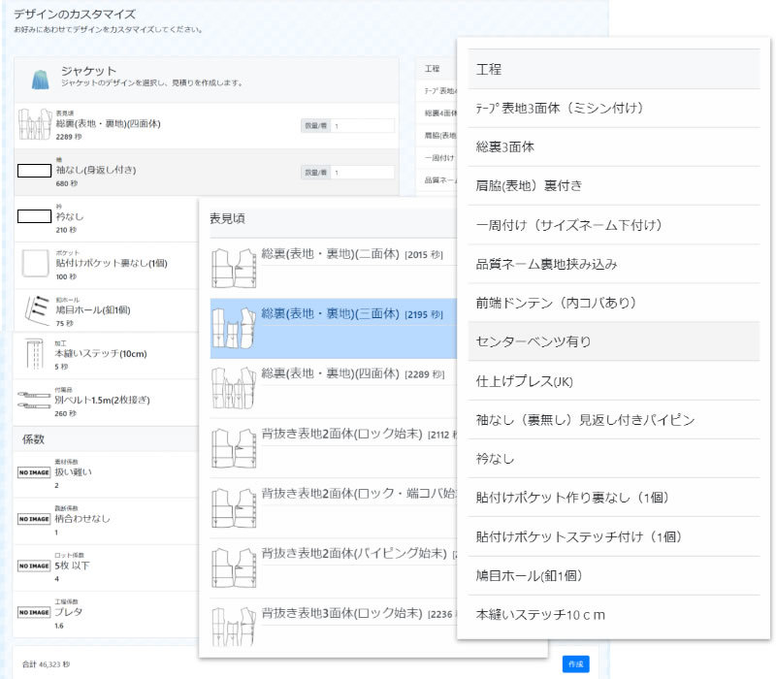Click the pocket icon beside 貼付けポケット裏なし(1個)

click(34, 263)
